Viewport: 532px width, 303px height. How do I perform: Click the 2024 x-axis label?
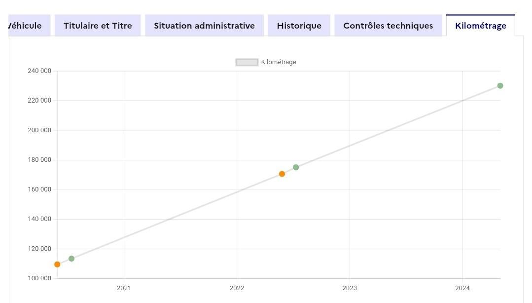pos(462,288)
